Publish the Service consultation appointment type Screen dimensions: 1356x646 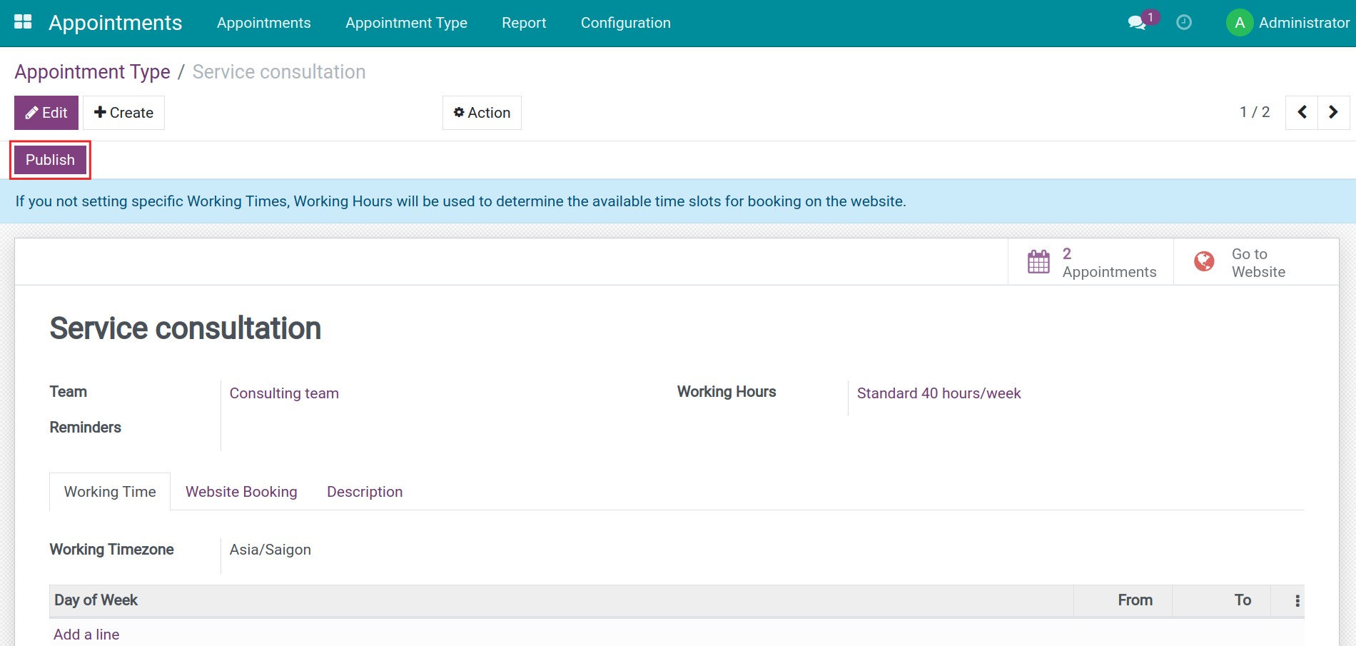pos(49,159)
